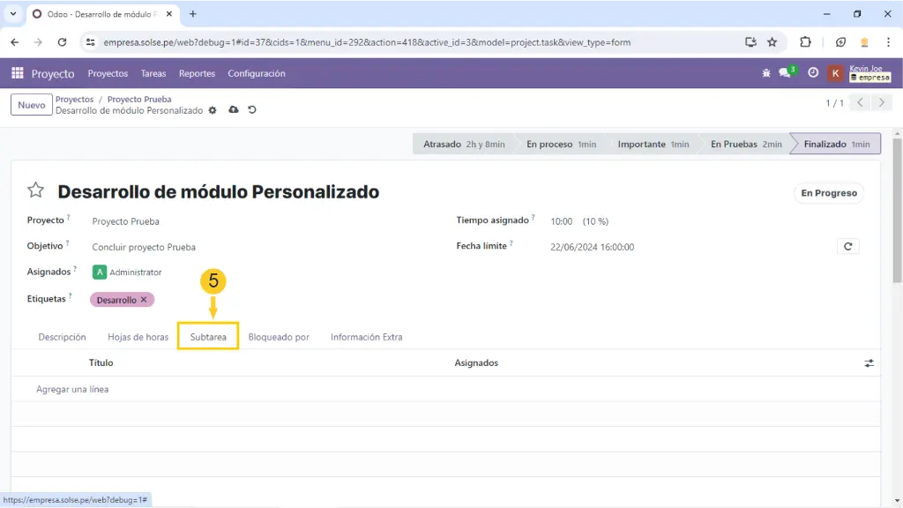This screenshot has width=903, height=508.
Task: Open the activities clock icon
Action: [813, 73]
